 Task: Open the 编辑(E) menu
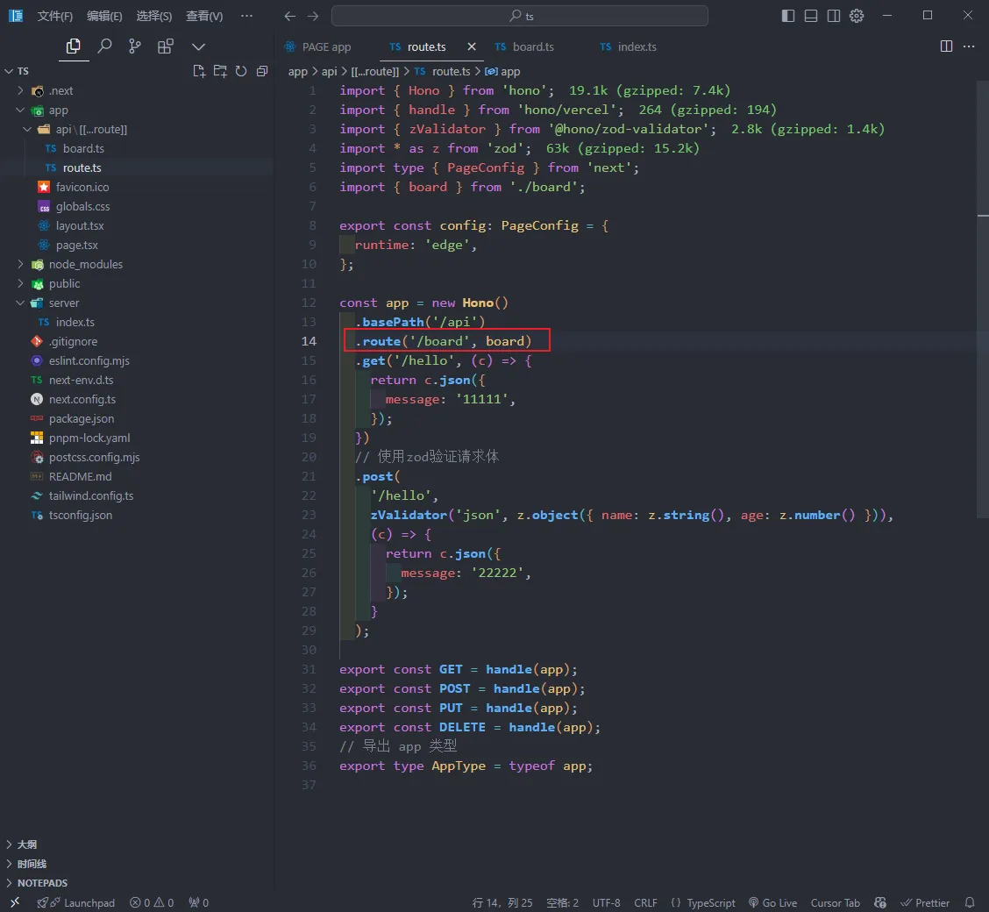pyautogui.click(x=104, y=16)
